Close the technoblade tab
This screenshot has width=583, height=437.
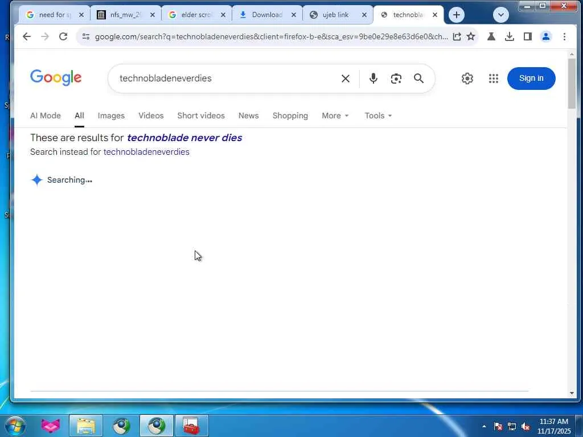tap(435, 15)
